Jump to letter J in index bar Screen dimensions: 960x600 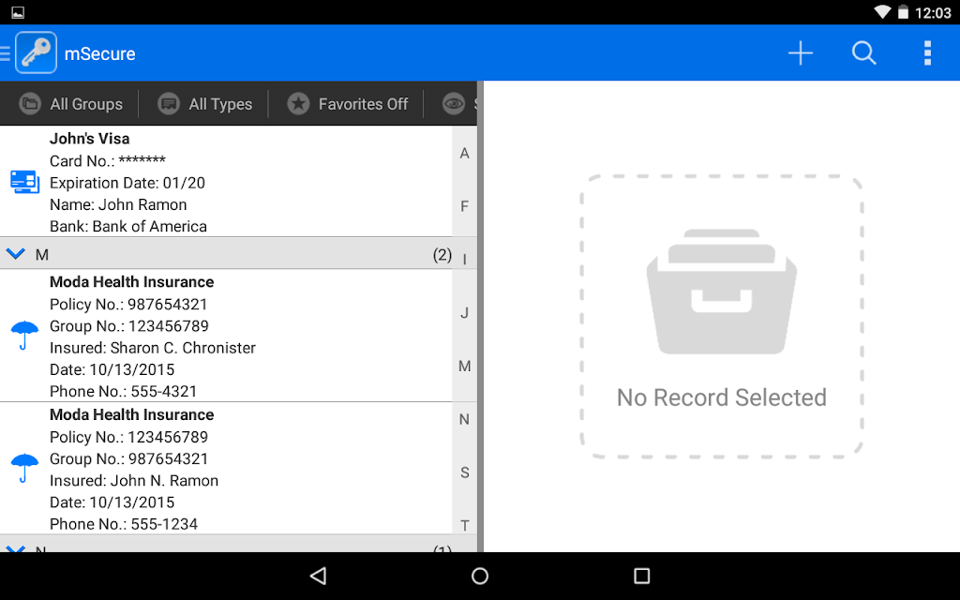click(465, 313)
